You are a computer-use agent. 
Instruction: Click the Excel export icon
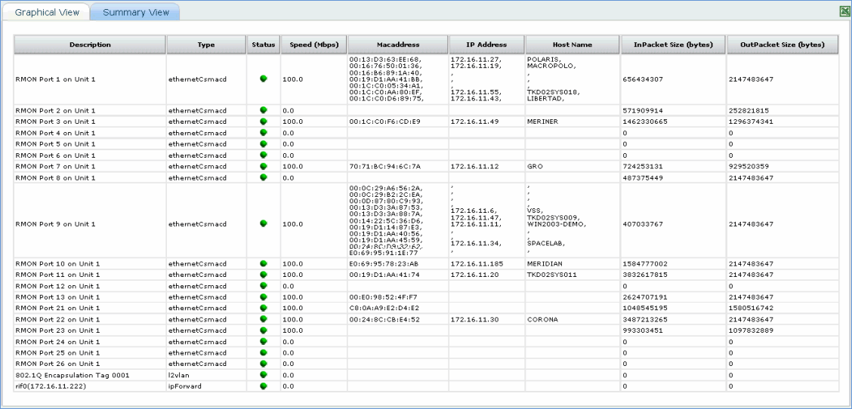pos(845,11)
